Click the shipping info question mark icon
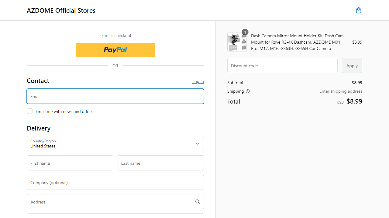 click(x=248, y=91)
